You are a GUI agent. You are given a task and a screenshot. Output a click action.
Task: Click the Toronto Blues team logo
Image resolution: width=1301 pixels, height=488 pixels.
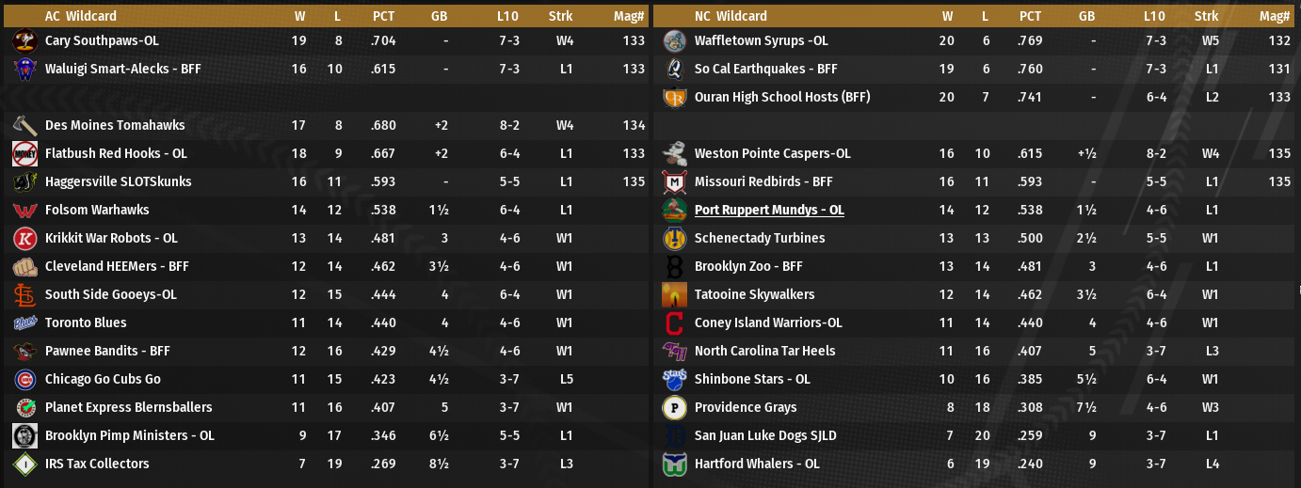pyautogui.click(x=24, y=323)
